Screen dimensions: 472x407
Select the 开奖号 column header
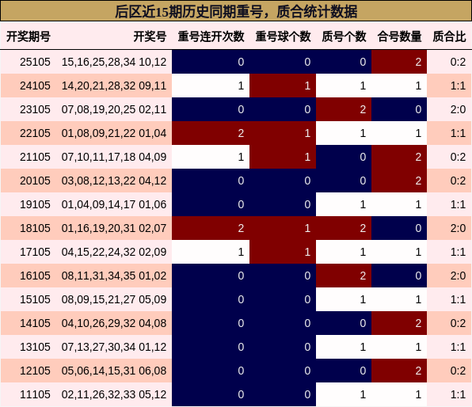[150, 36]
